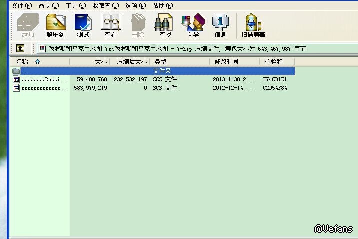Click the 添加 (Add) toolbar icon

(x=28, y=25)
